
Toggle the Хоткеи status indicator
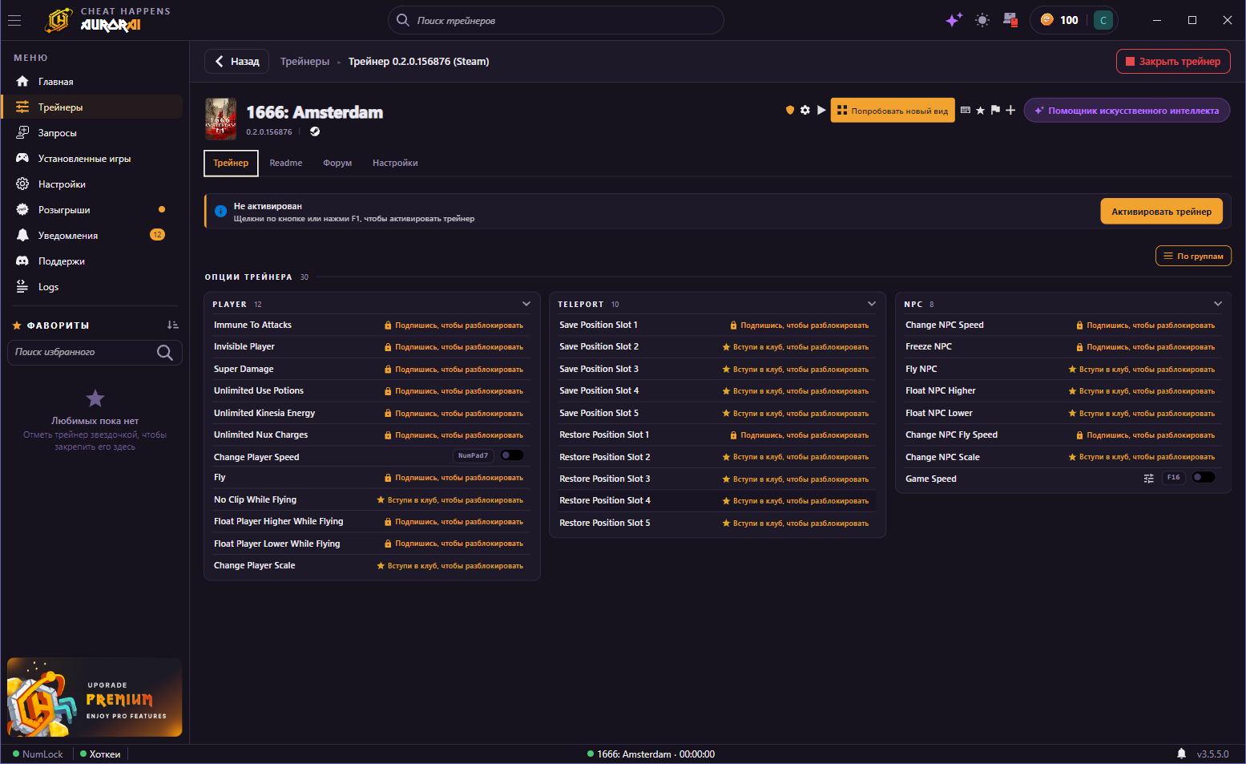100,754
